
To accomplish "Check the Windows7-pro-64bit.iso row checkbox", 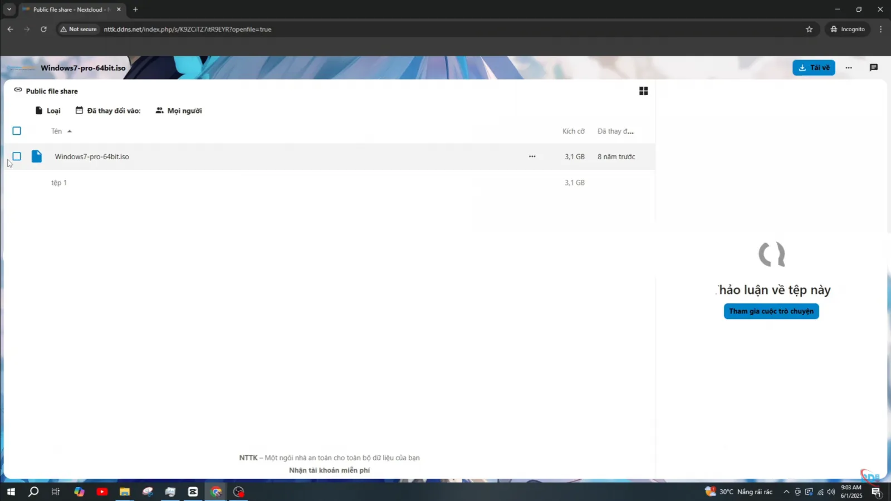I will (17, 156).
